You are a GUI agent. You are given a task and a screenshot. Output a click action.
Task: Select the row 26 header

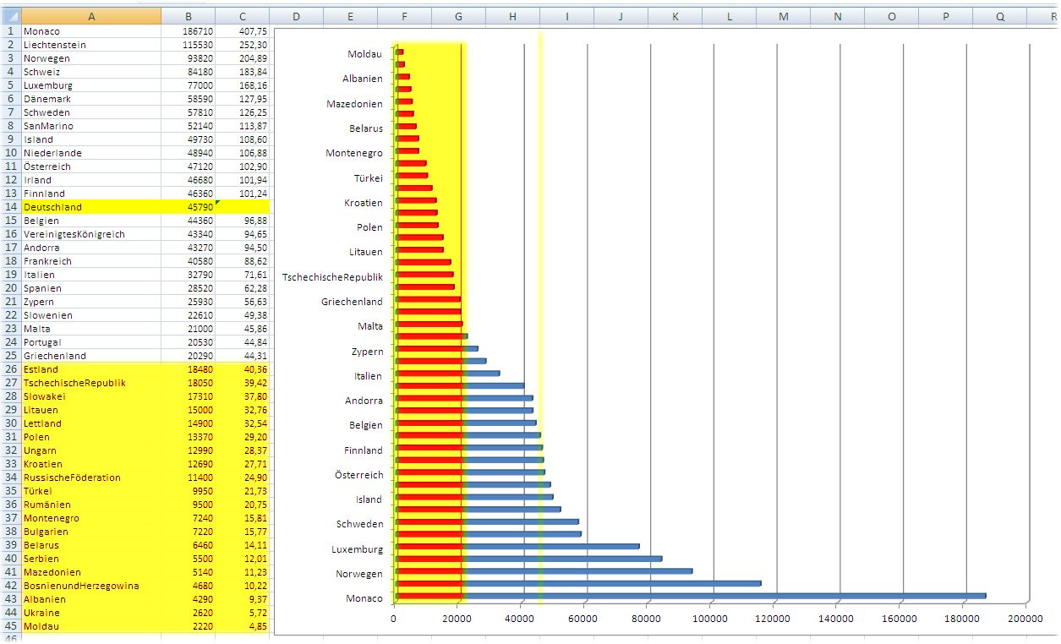pos(11,369)
